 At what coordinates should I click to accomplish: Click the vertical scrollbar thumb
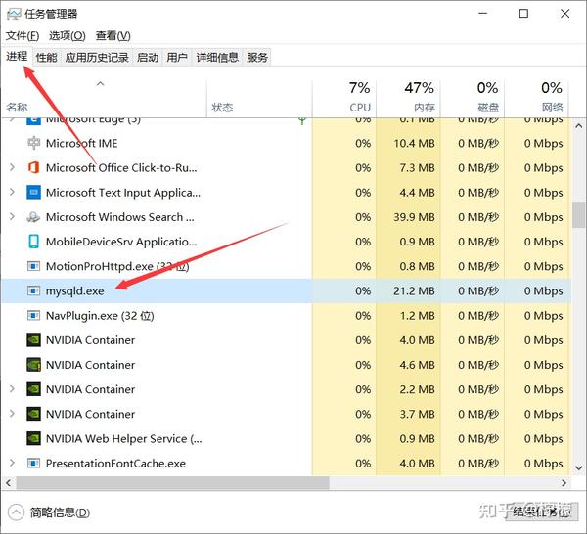click(x=579, y=215)
